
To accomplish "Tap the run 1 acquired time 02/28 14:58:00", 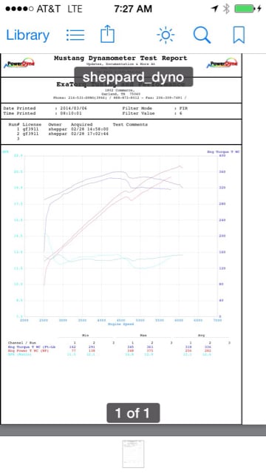I will 89,129.
